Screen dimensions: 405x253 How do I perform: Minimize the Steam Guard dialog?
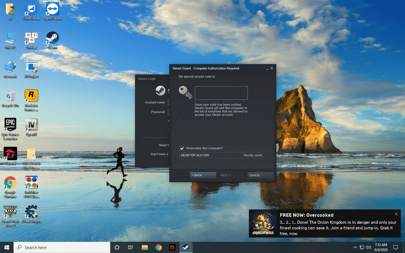(267, 68)
